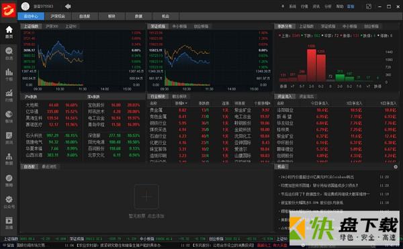
Task: Open the 系统 menu in the title bar
Action: 292,7
